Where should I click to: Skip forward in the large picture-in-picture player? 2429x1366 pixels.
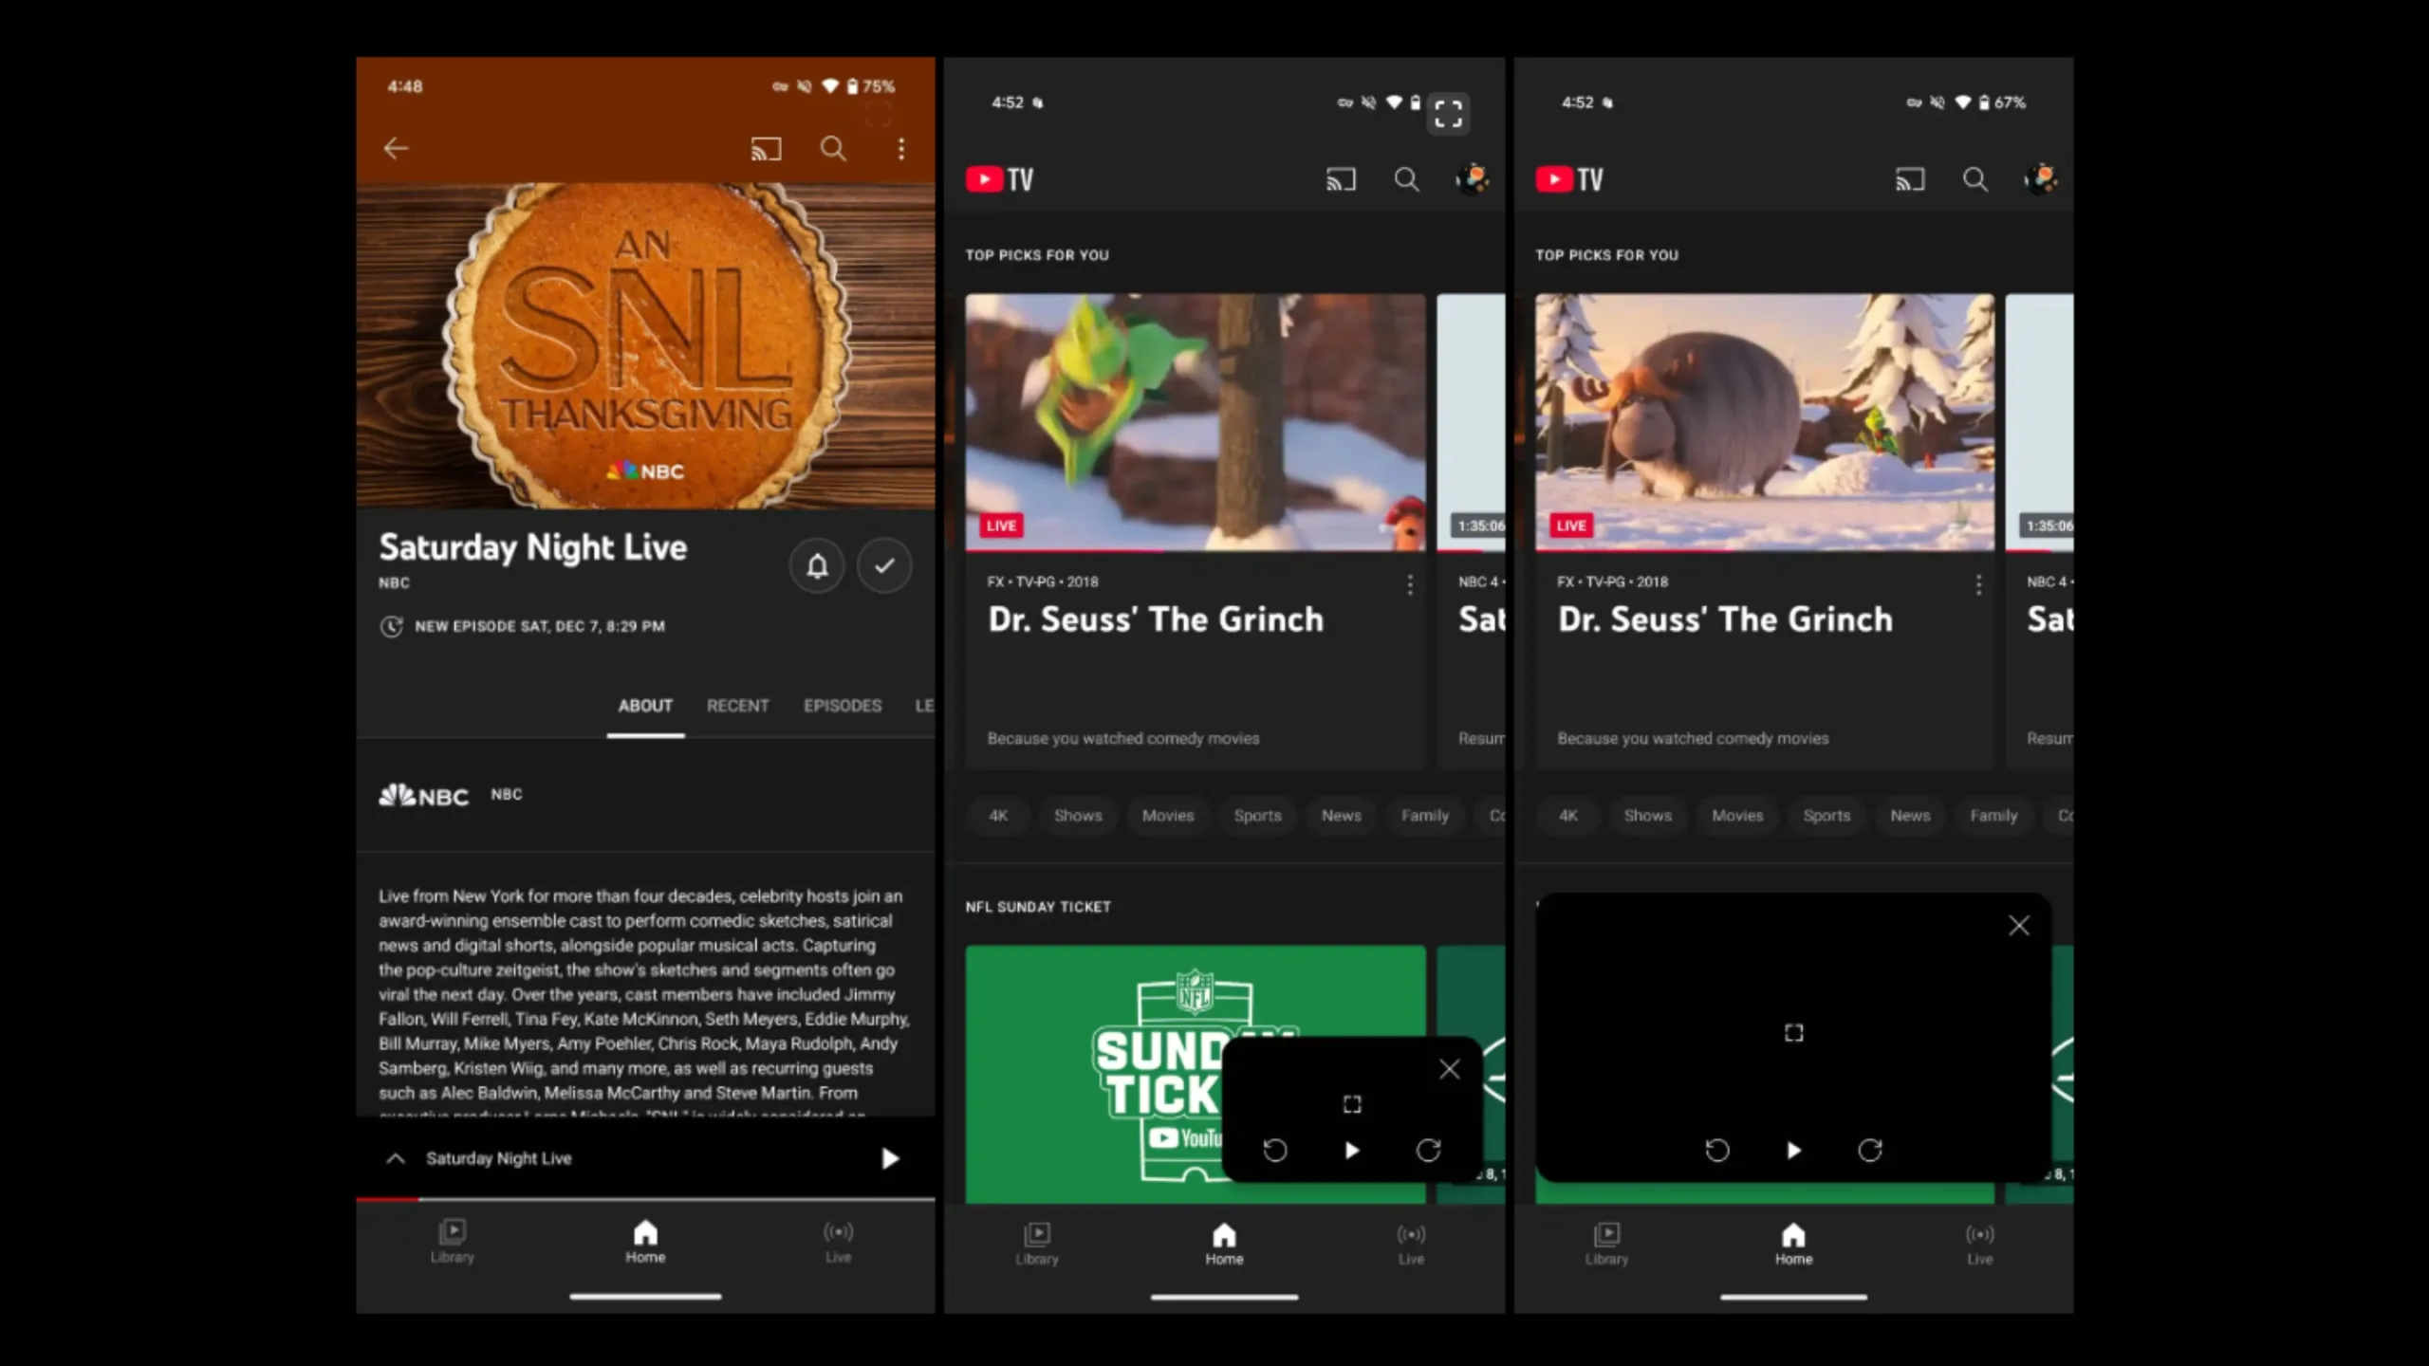pos(1870,1151)
